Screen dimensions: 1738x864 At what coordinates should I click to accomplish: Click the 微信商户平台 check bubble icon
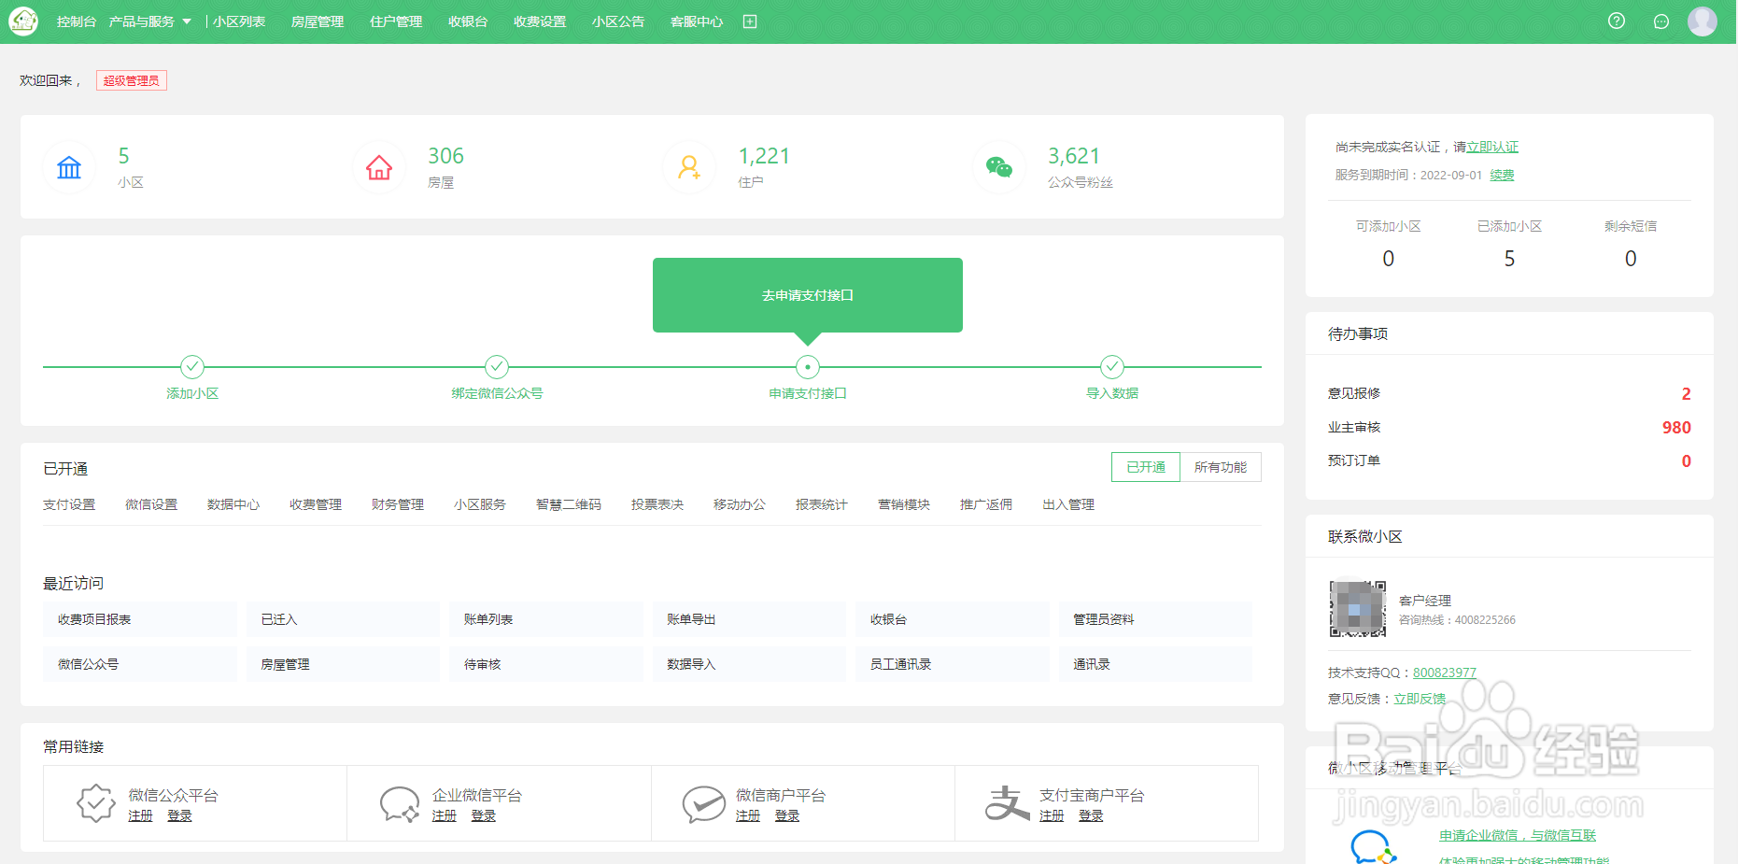click(703, 803)
